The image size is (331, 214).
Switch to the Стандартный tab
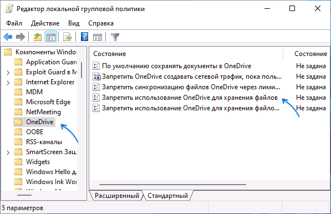(167, 196)
